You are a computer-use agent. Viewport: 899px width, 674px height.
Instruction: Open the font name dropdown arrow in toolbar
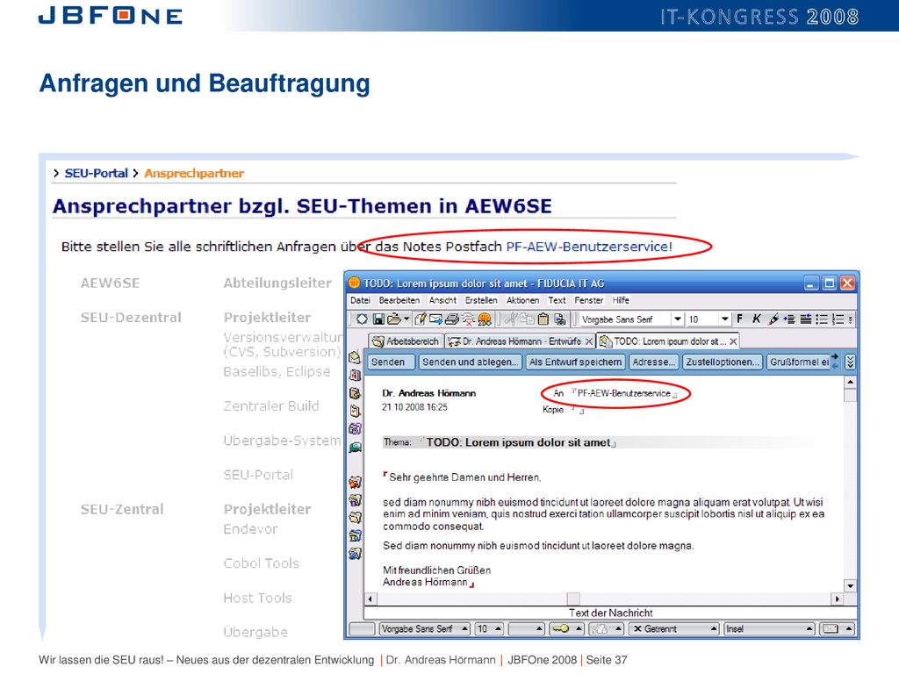[678, 319]
